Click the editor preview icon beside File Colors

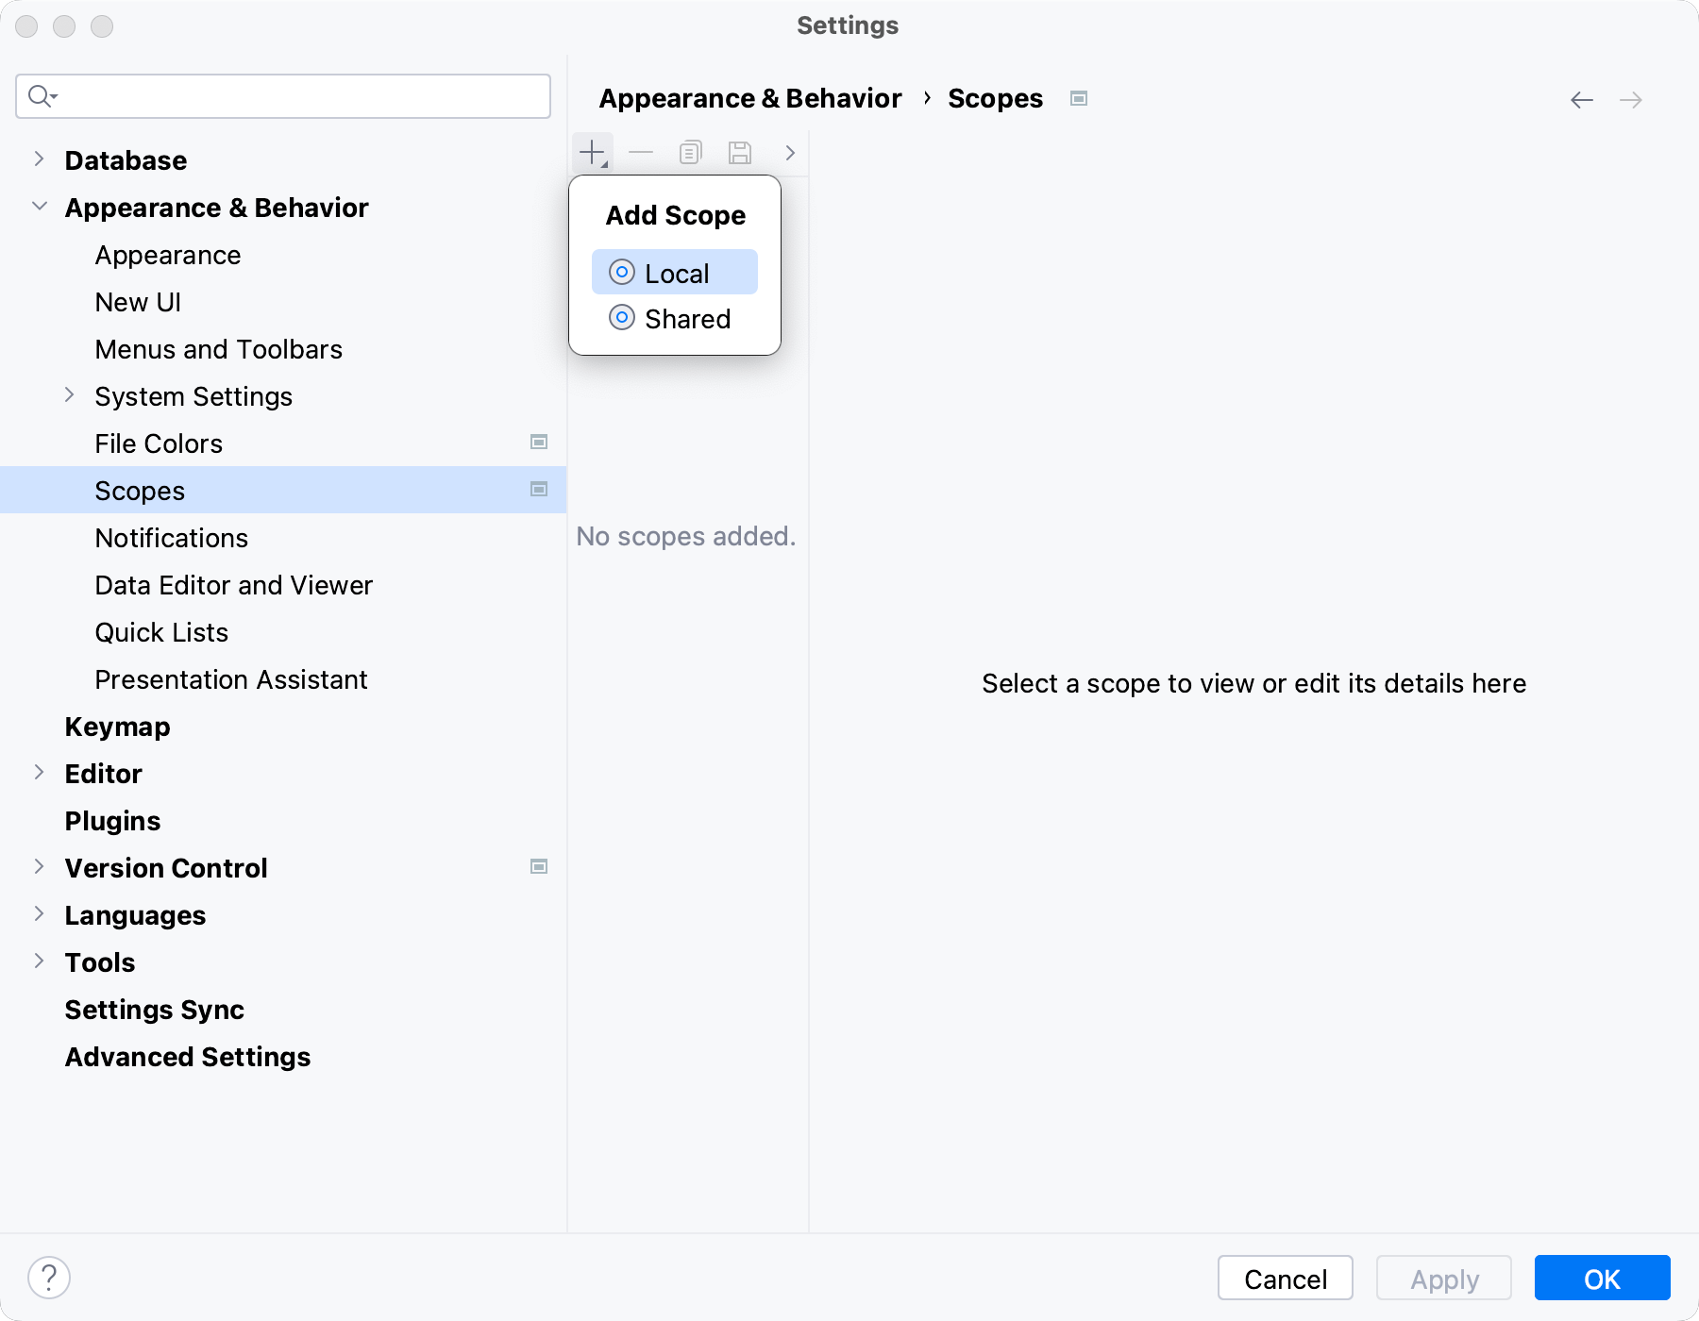tap(538, 441)
